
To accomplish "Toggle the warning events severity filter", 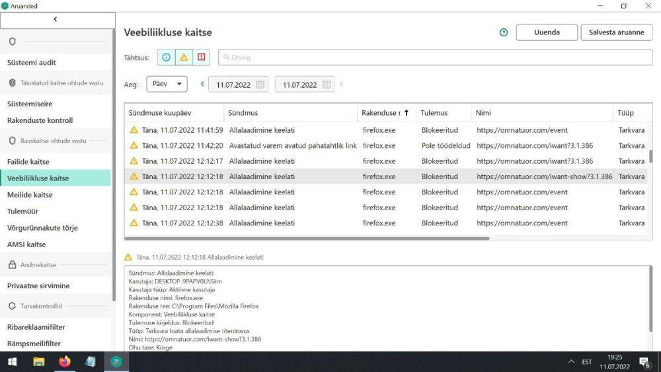I will tap(184, 57).
